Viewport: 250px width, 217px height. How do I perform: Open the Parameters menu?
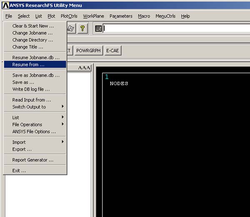[x=121, y=16]
